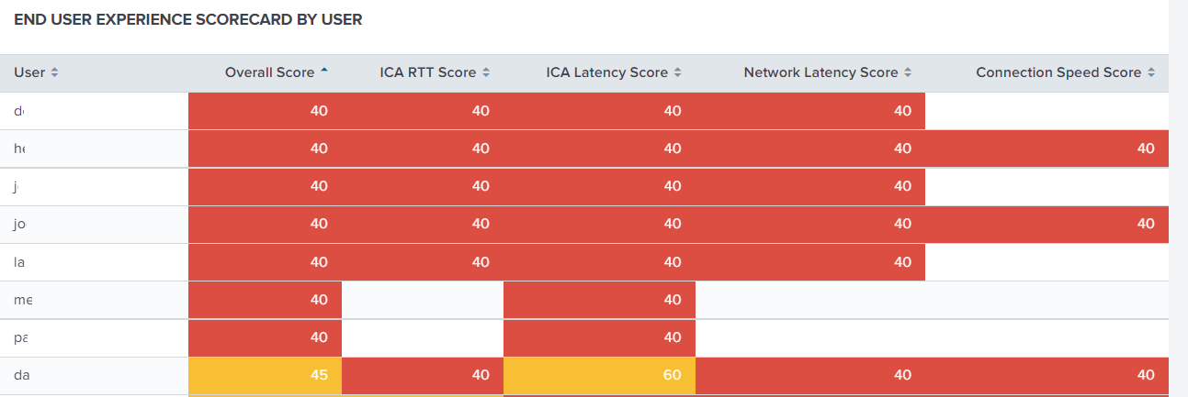Click the yellow Overall Score cell showing 45
Screen dimensions: 1188x397
tap(265, 375)
